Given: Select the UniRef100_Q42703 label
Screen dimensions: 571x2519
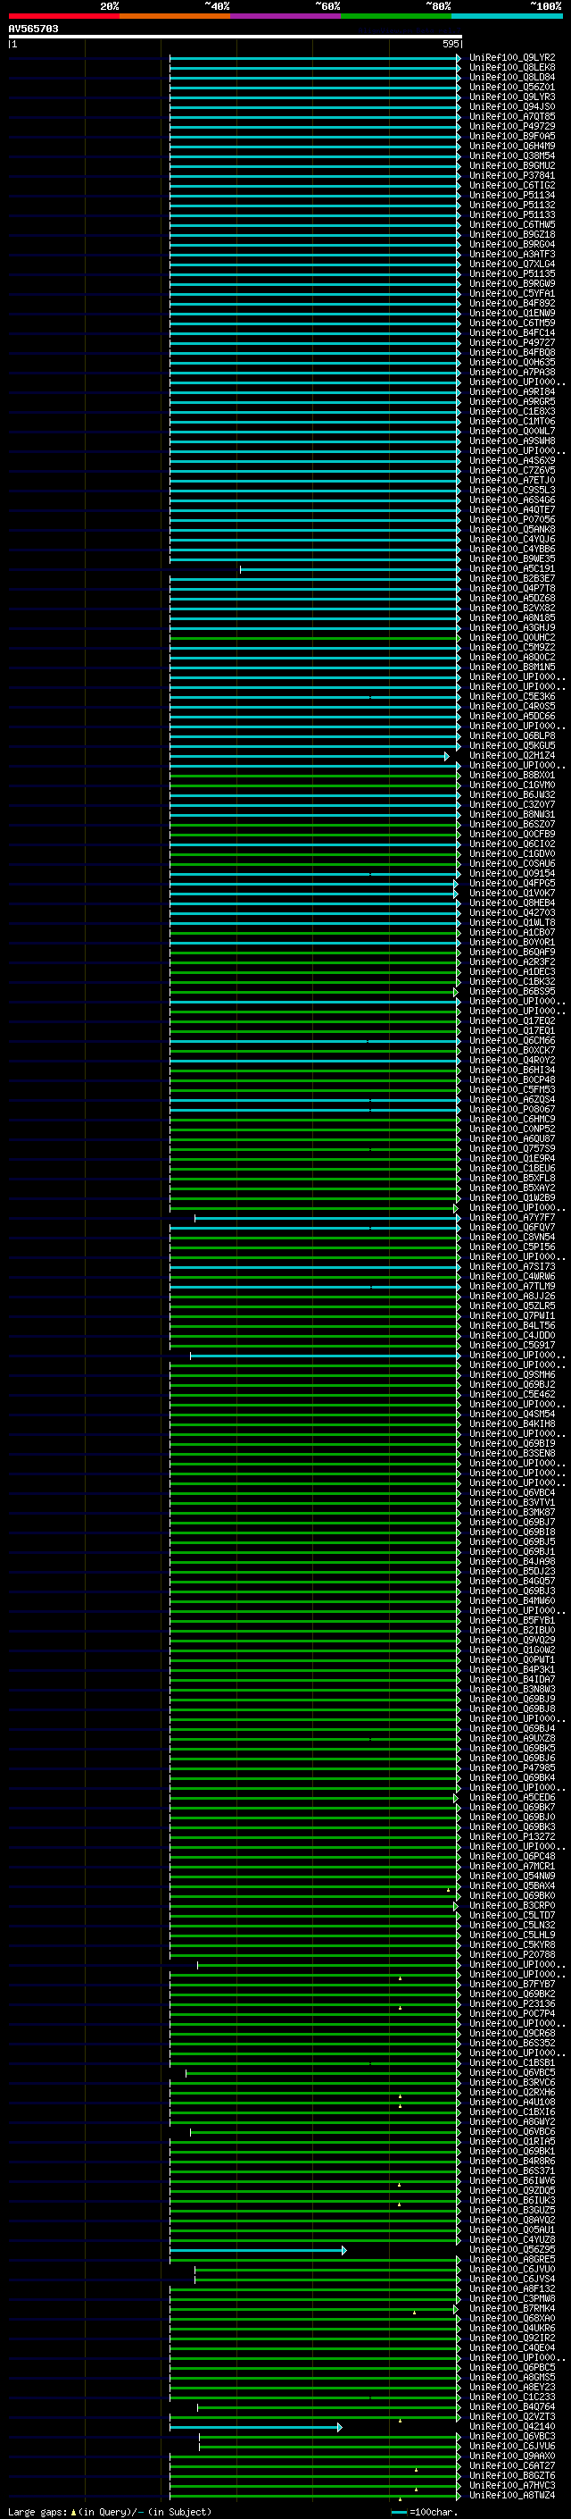Looking at the screenshot, I should (511, 913).
